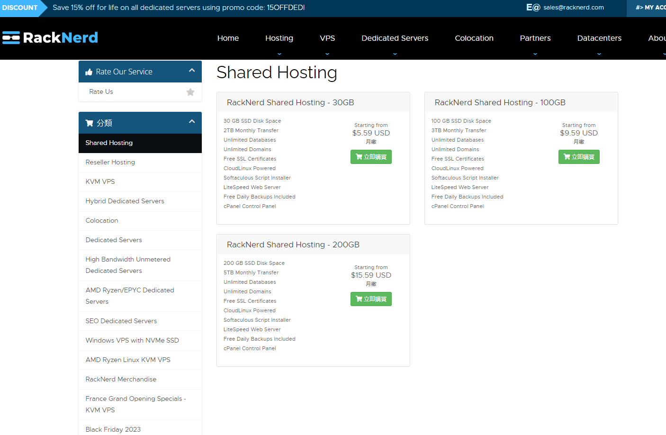Select AMD Ryzen/EPYC Dedicated Servers category
The width and height of the screenshot is (666, 435).
click(x=140, y=296)
